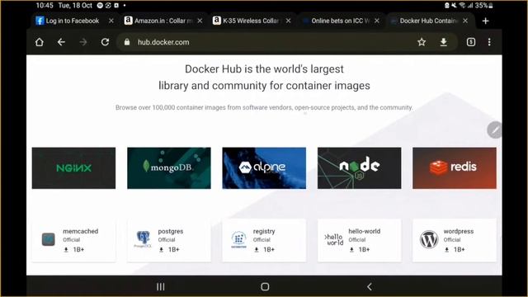The width and height of the screenshot is (528, 297).
Task: Click the hello-world logo
Action: point(334,239)
